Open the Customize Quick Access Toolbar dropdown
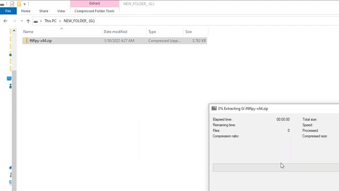The image size is (339, 191). tap(24, 4)
